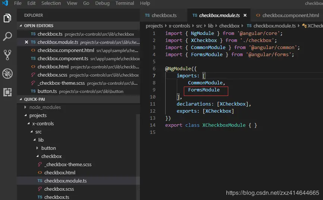Collapse the QUICK-PAI section
This screenshot has height=200, width=323.
pos(21,99)
